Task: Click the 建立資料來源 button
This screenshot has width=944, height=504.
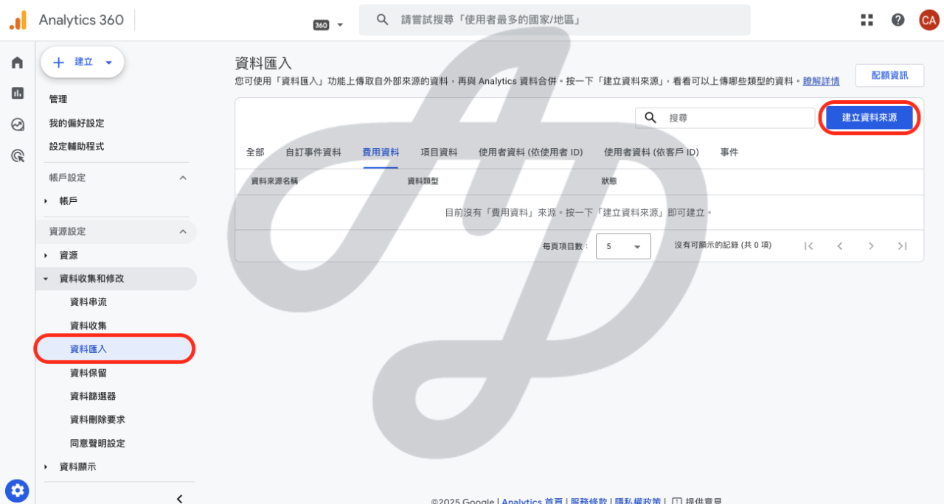Action: click(870, 118)
